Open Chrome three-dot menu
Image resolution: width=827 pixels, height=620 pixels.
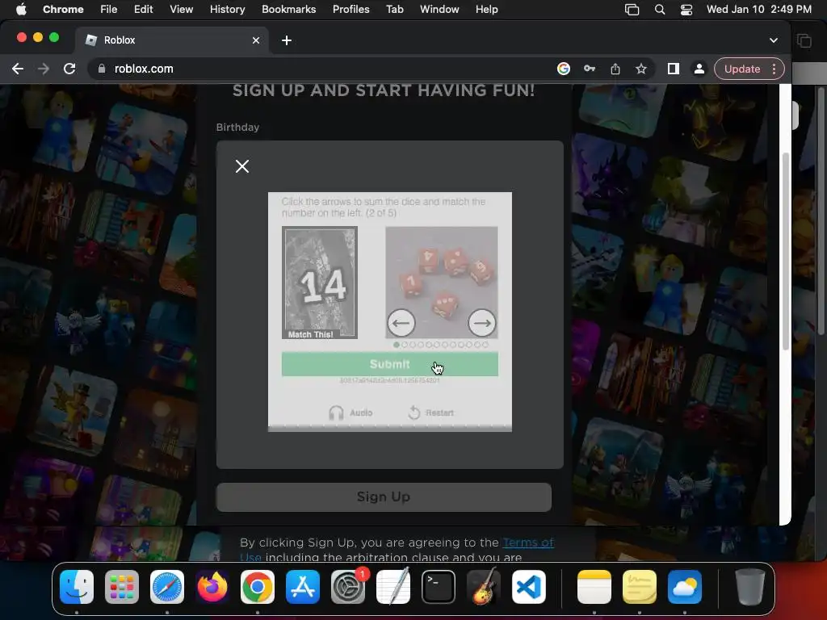pos(774,69)
